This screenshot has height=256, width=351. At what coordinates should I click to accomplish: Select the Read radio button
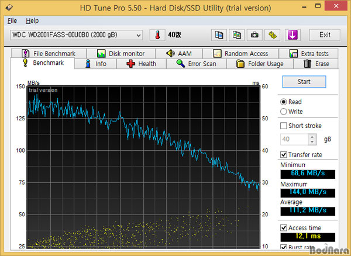point(283,102)
